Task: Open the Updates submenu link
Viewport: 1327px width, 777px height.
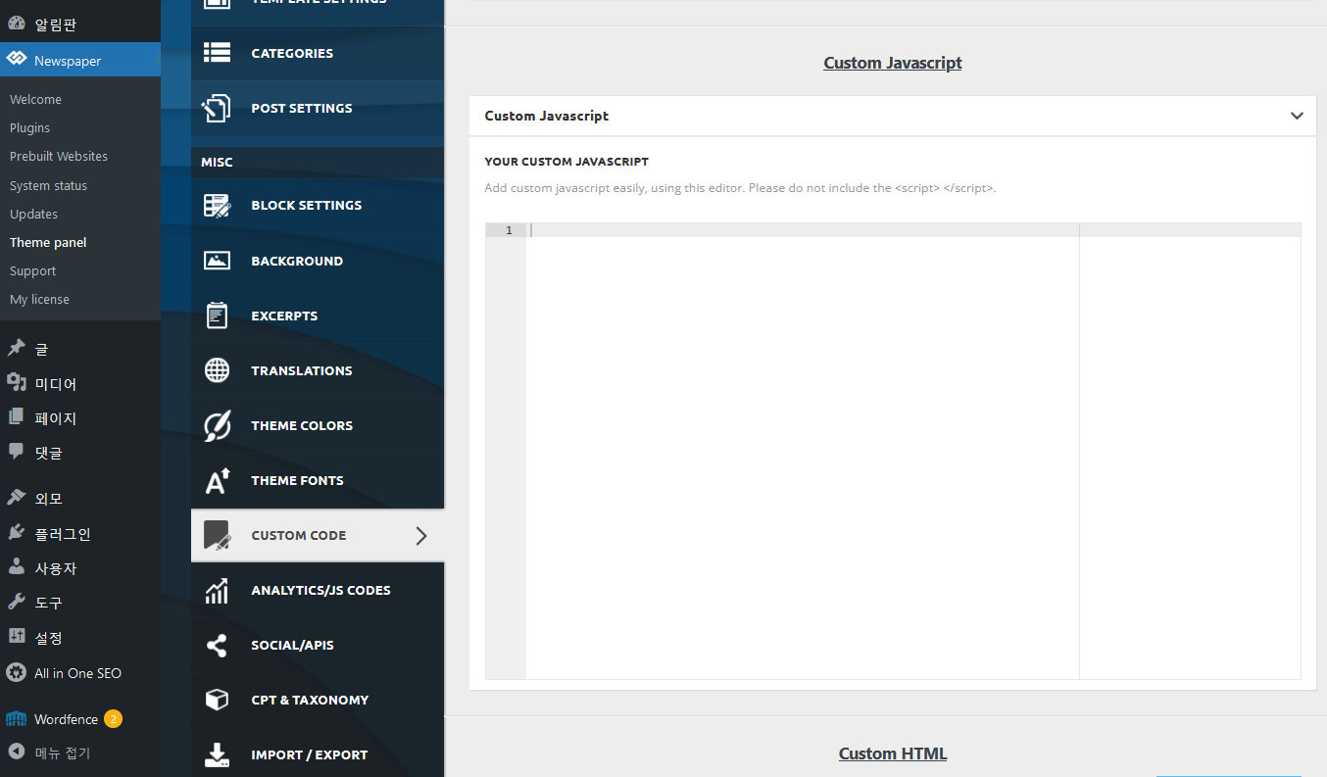Action: [33, 214]
